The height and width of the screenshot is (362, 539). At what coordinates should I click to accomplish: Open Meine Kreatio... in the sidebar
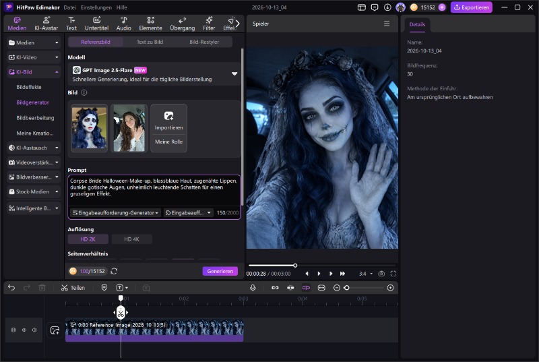(35, 133)
